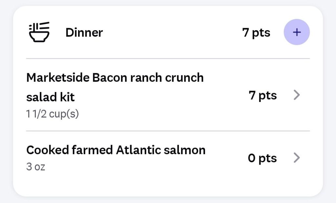Open Cooked farmed Atlantic salmon entry
Screen dimensions: 336x203
115,150
